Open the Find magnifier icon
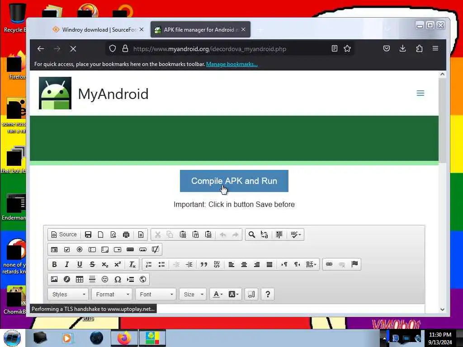Viewport: 463px width, 347px height. 251,234
